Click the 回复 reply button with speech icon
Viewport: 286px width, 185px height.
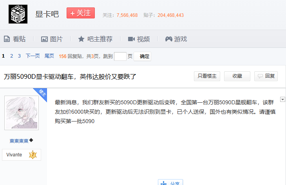click(266, 76)
